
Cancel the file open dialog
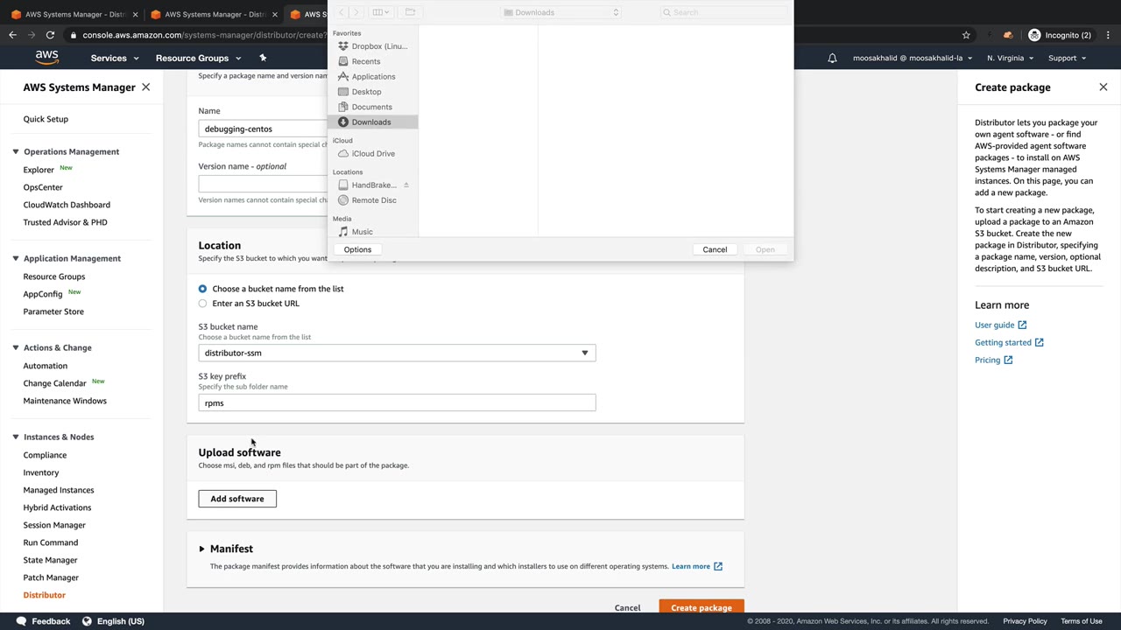coord(715,250)
